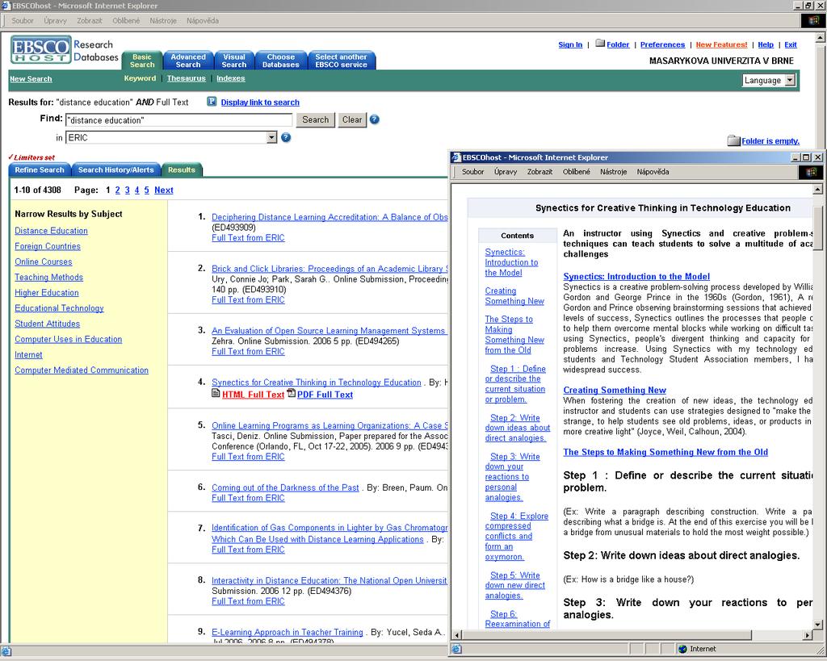Open the Choose Databases tab

tap(280, 61)
